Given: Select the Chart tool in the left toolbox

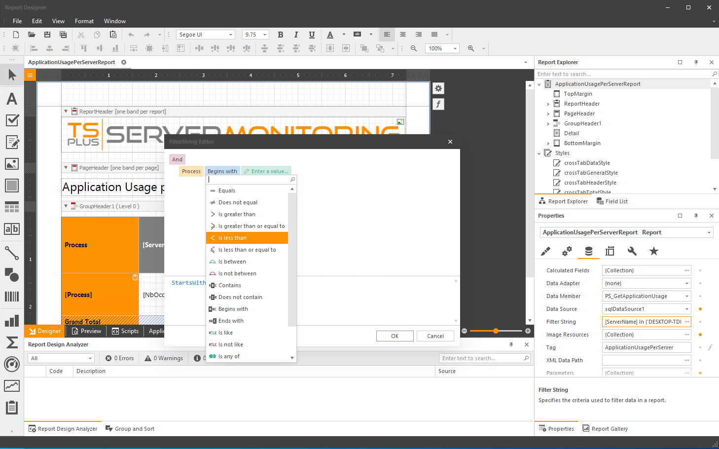Looking at the screenshot, I should [12, 320].
